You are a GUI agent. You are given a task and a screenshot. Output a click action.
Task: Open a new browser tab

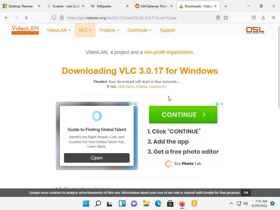point(226,6)
